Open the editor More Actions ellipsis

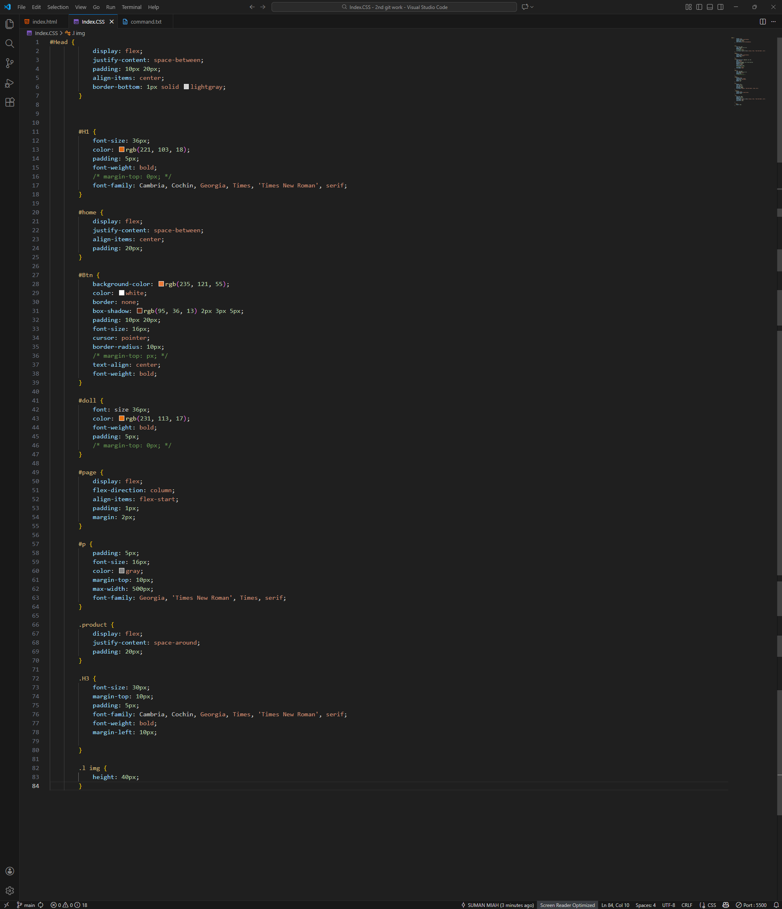click(773, 22)
